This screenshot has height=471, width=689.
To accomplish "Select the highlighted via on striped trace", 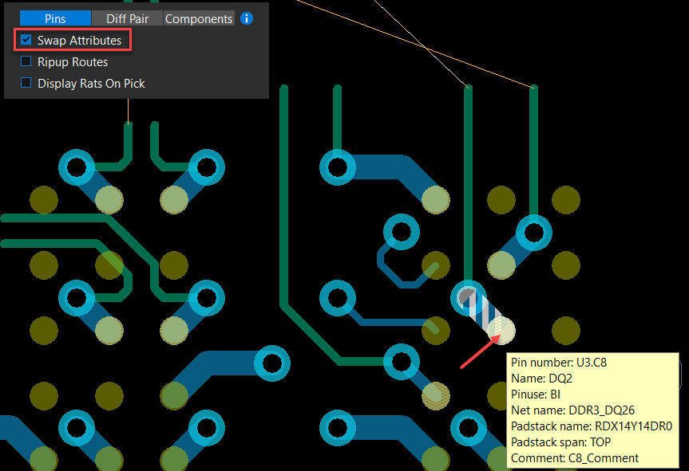I will click(468, 298).
